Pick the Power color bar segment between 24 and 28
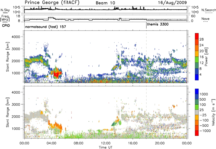 (x=197, y=42)
